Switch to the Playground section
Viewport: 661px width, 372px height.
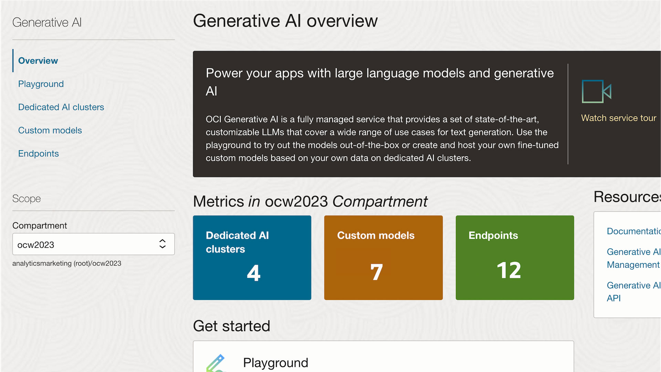[41, 84]
